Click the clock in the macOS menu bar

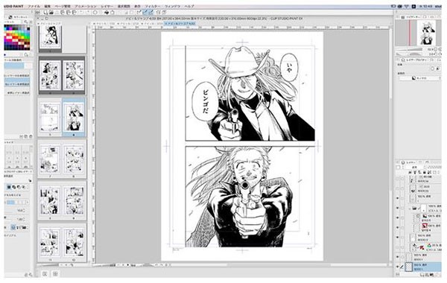[426, 6]
